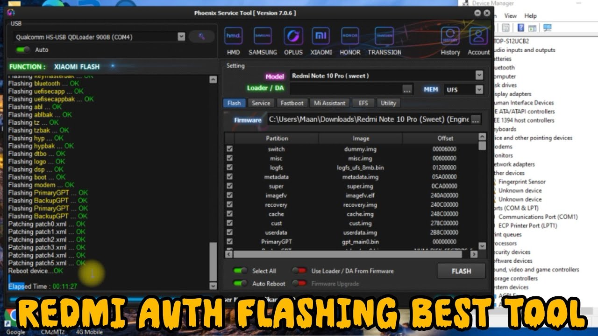Switch to the Service tab
This screenshot has width=598, height=336.
(261, 103)
